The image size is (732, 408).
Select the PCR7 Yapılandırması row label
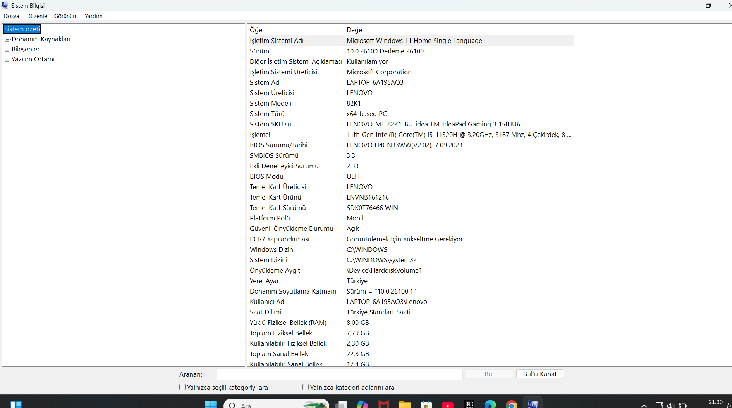[x=280, y=239]
